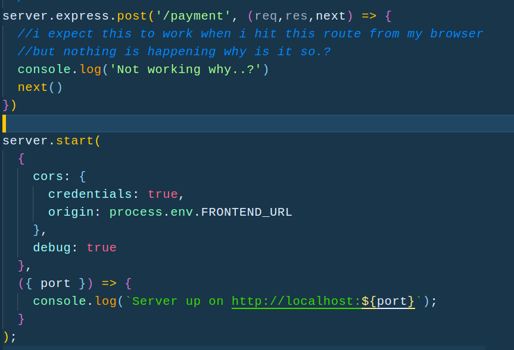Click the closing ); of server.start

click(x=9, y=337)
